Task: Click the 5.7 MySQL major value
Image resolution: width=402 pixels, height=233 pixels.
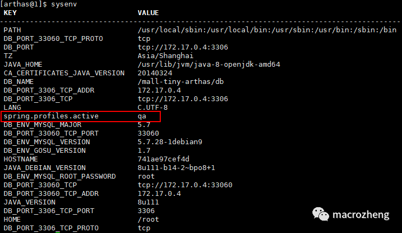Action: click(x=144, y=125)
